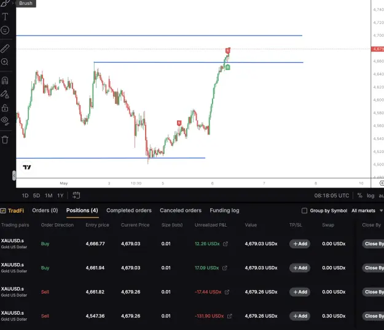Image resolution: width=384 pixels, height=330 pixels.
Task: Toggle lock all drawings
Action: [x=5, y=108]
